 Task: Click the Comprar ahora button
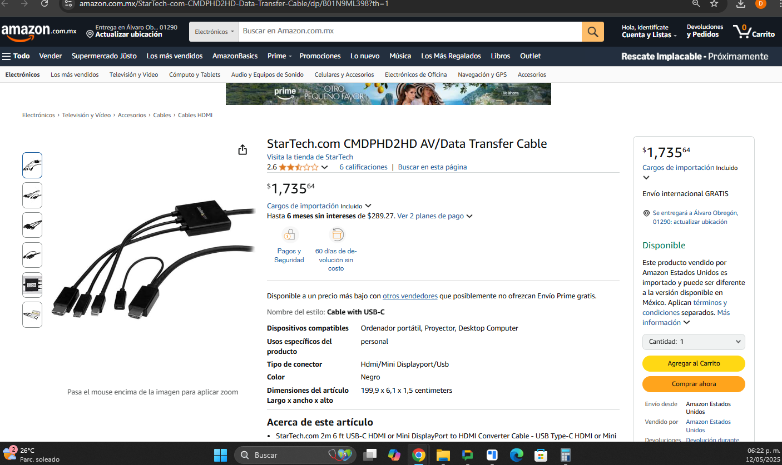coord(694,384)
